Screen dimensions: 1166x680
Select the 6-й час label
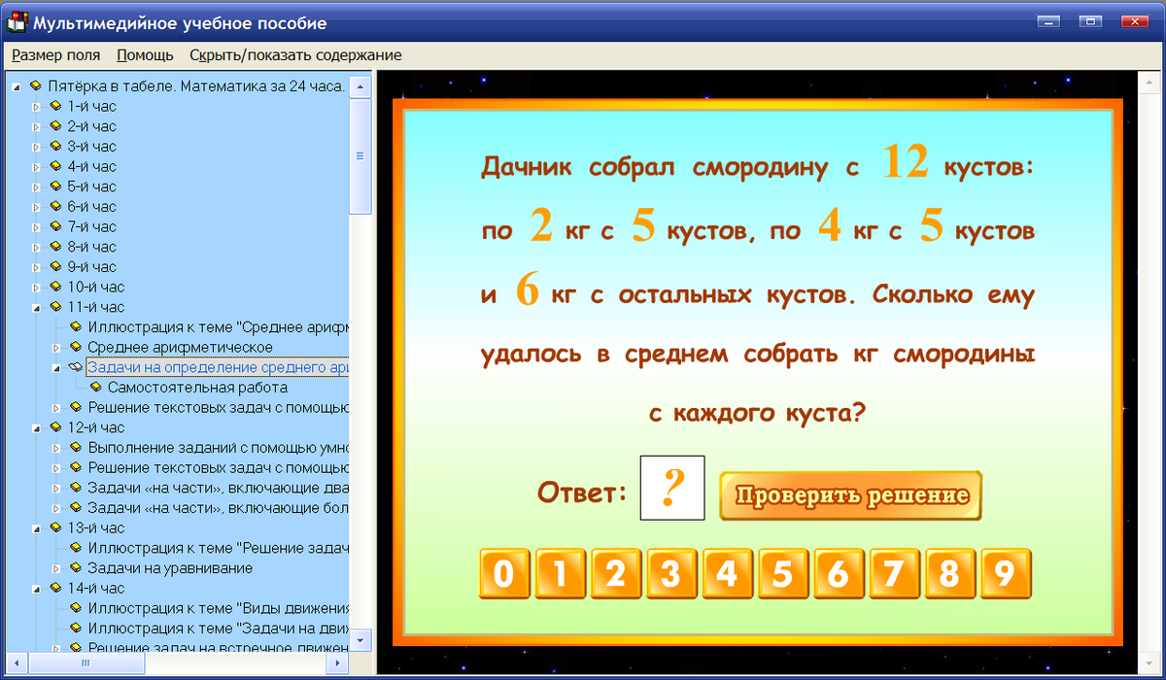[x=91, y=206]
